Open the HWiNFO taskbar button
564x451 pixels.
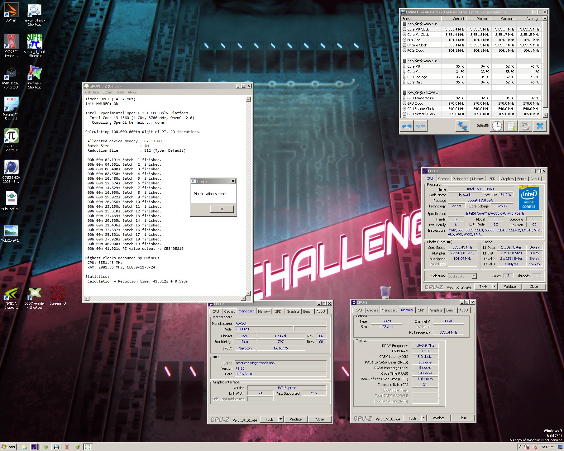[56, 447]
